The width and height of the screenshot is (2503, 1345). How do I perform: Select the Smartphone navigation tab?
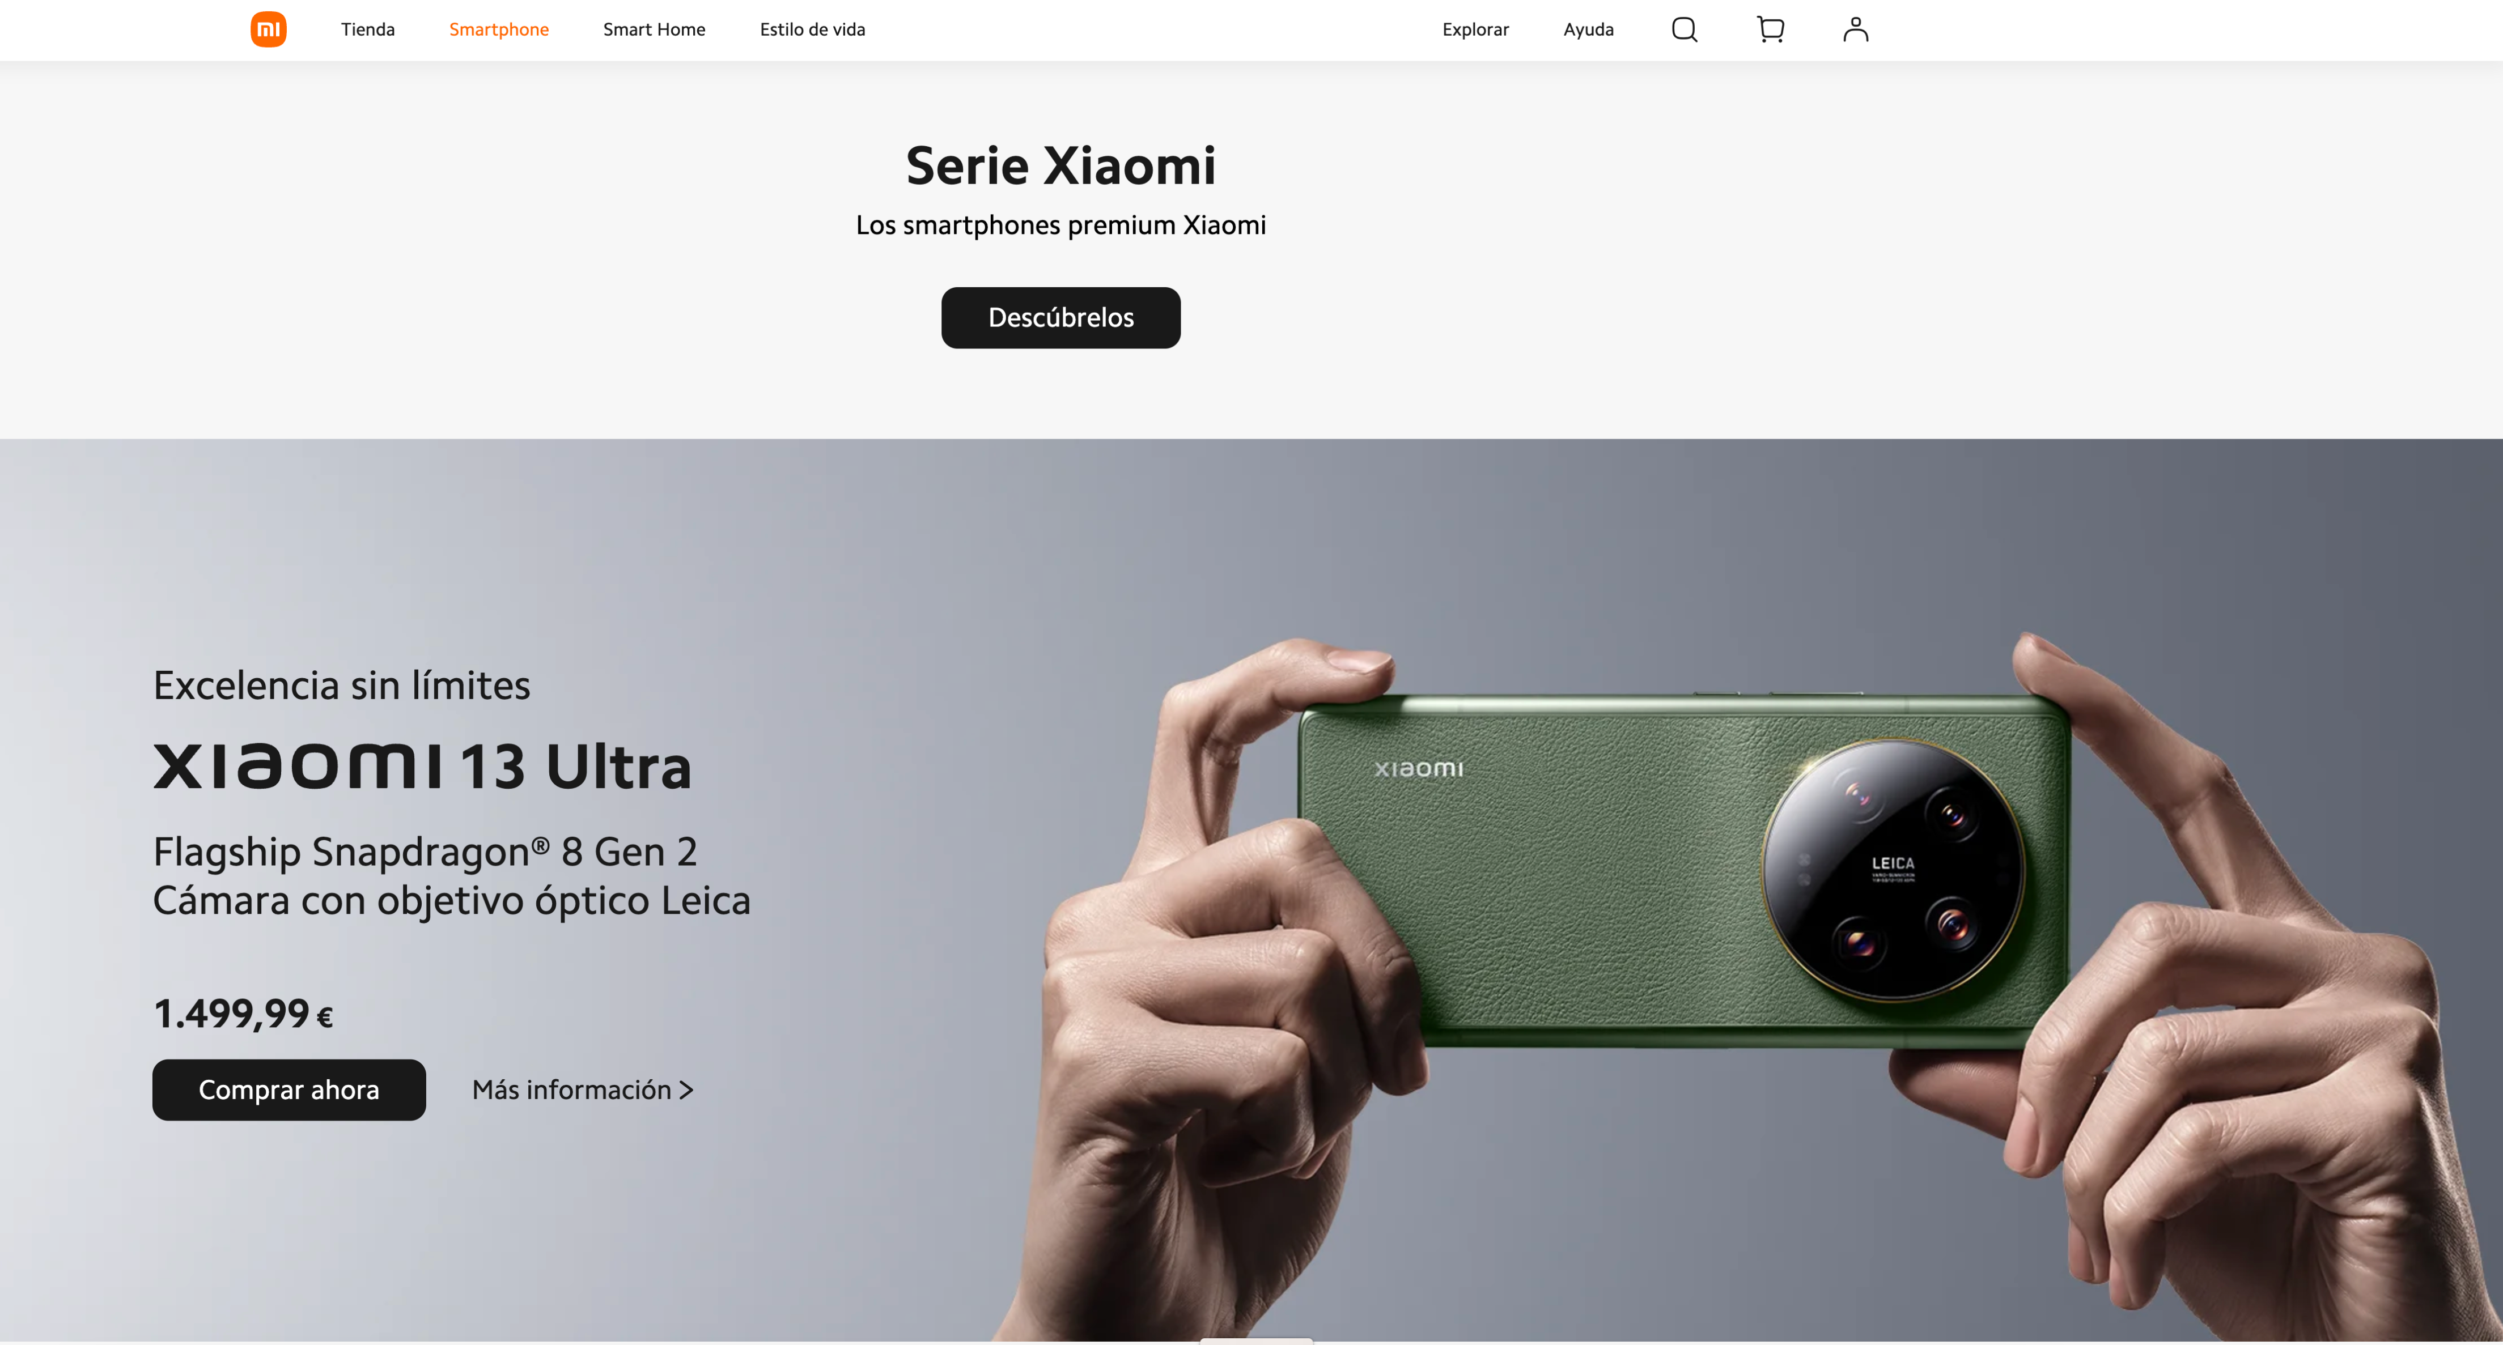[x=498, y=29]
